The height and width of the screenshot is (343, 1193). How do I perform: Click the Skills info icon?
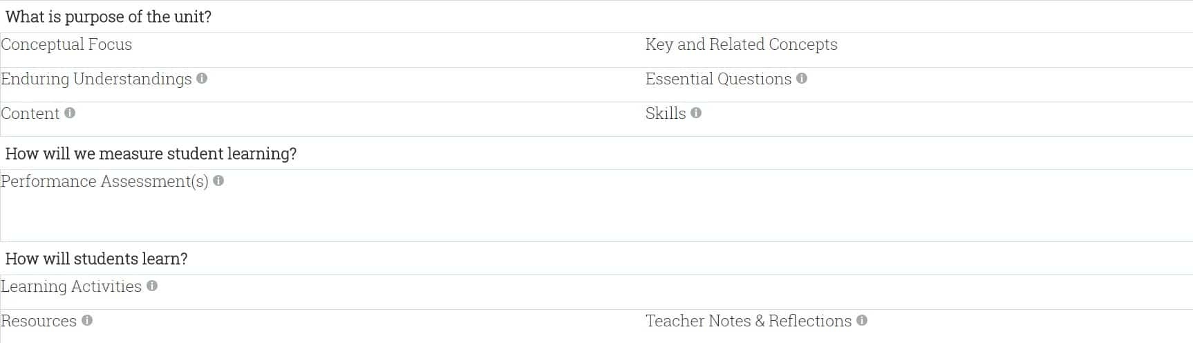[x=696, y=113]
